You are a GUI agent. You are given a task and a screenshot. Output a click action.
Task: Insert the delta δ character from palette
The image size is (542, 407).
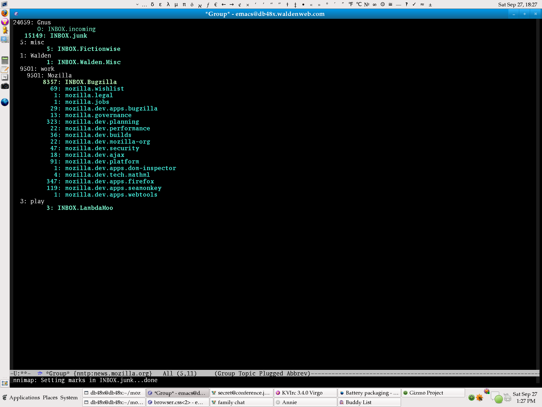pyautogui.click(x=152, y=5)
